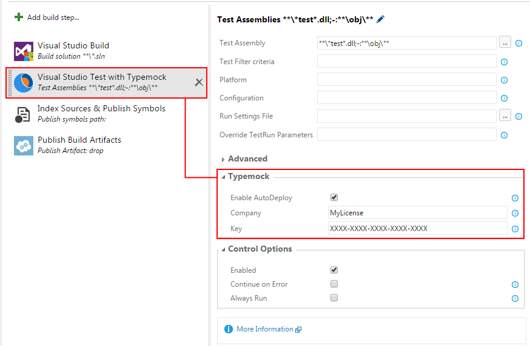Collapse the Control Options section
The image size is (530, 346).
[x=259, y=249]
